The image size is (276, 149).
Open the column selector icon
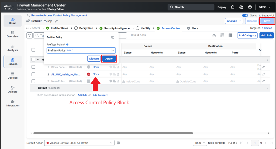(x=230, y=35)
